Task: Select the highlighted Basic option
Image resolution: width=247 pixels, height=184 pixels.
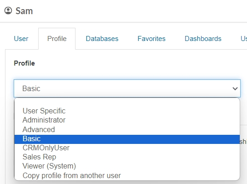Action: 127,139
